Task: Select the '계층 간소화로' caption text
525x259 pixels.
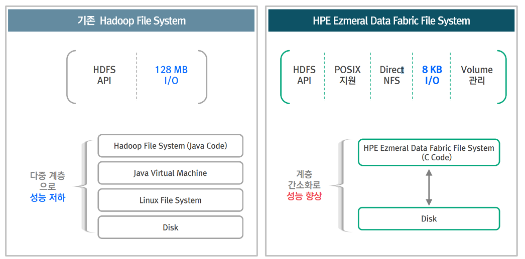Action: click(x=304, y=179)
